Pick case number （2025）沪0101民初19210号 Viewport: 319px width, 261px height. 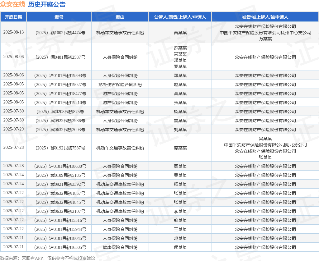point(60,103)
